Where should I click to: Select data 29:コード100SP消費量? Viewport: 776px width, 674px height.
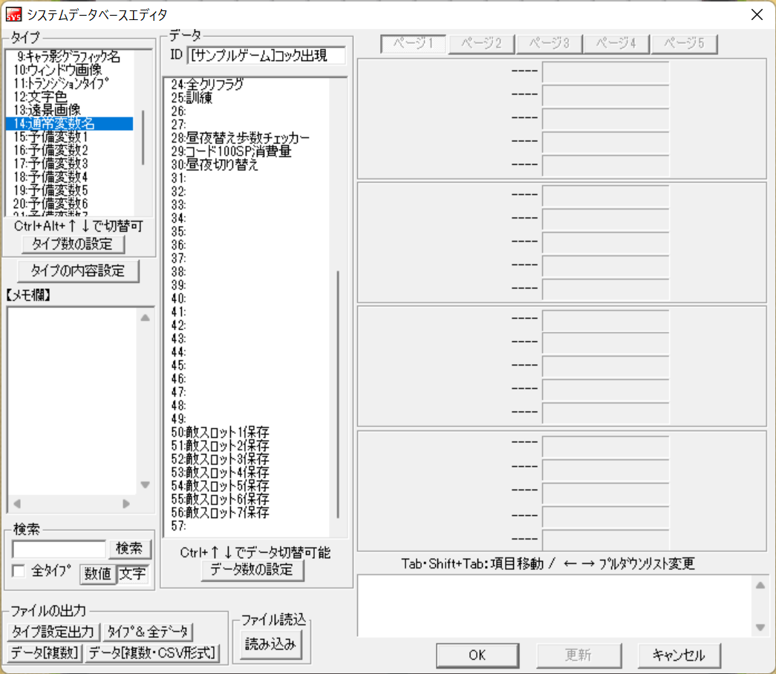pyautogui.click(x=247, y=152)
